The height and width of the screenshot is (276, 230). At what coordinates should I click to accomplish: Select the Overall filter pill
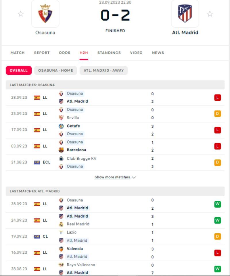[x=19, y=70]
